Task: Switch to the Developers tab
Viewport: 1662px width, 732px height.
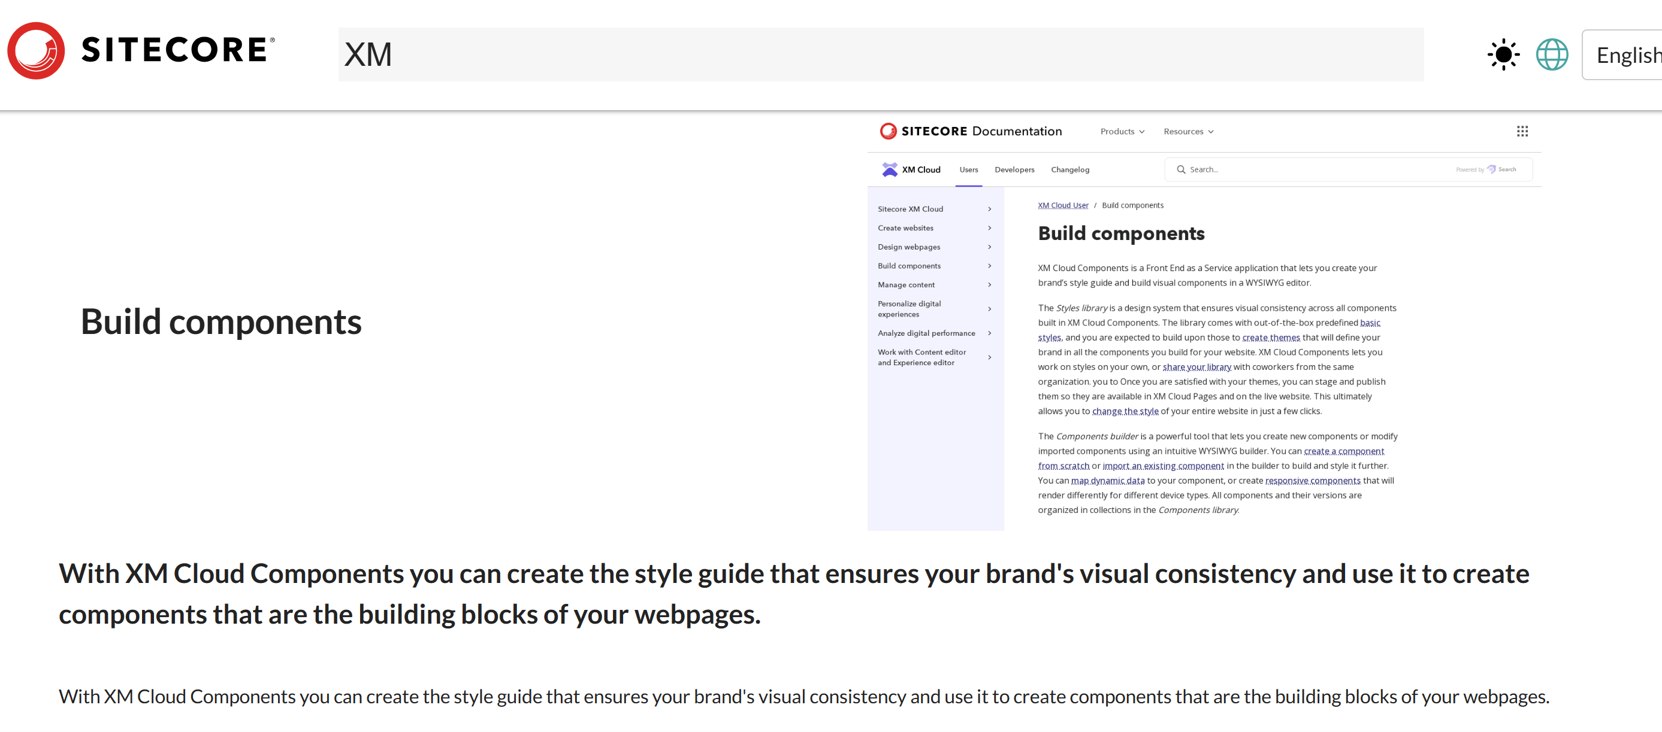Action: [1014, 170]
